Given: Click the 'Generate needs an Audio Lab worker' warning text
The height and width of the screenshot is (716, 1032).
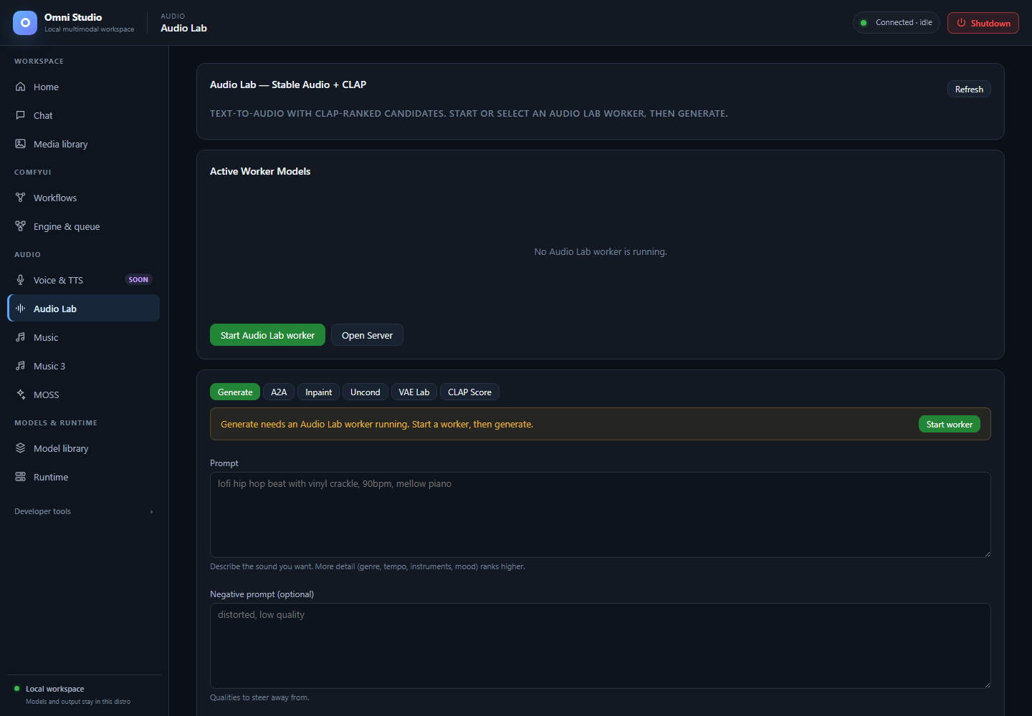Looking at the screenshot, I should pyautogui.click(x=377, y=425).
